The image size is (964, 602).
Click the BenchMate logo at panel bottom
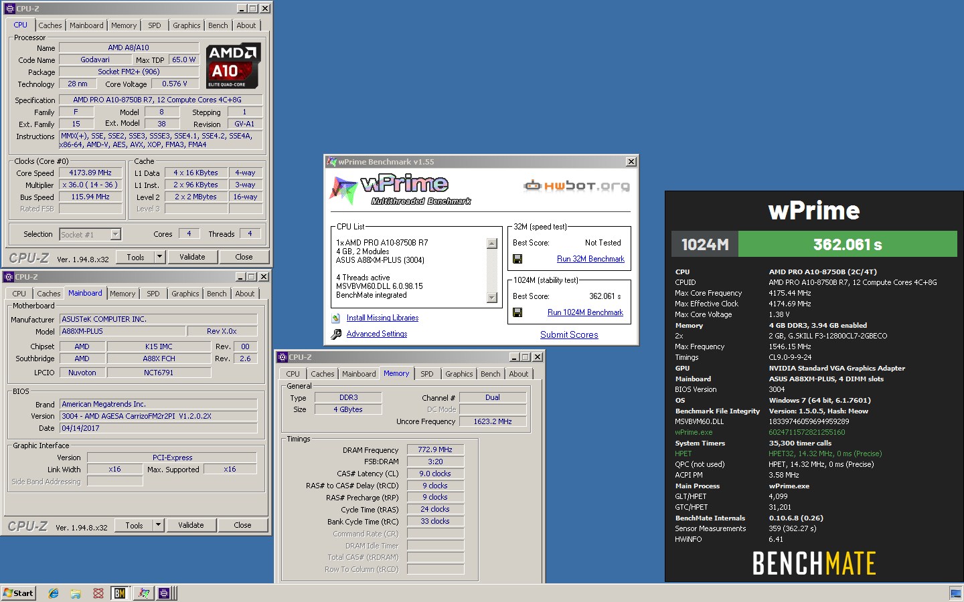[814, 563]
